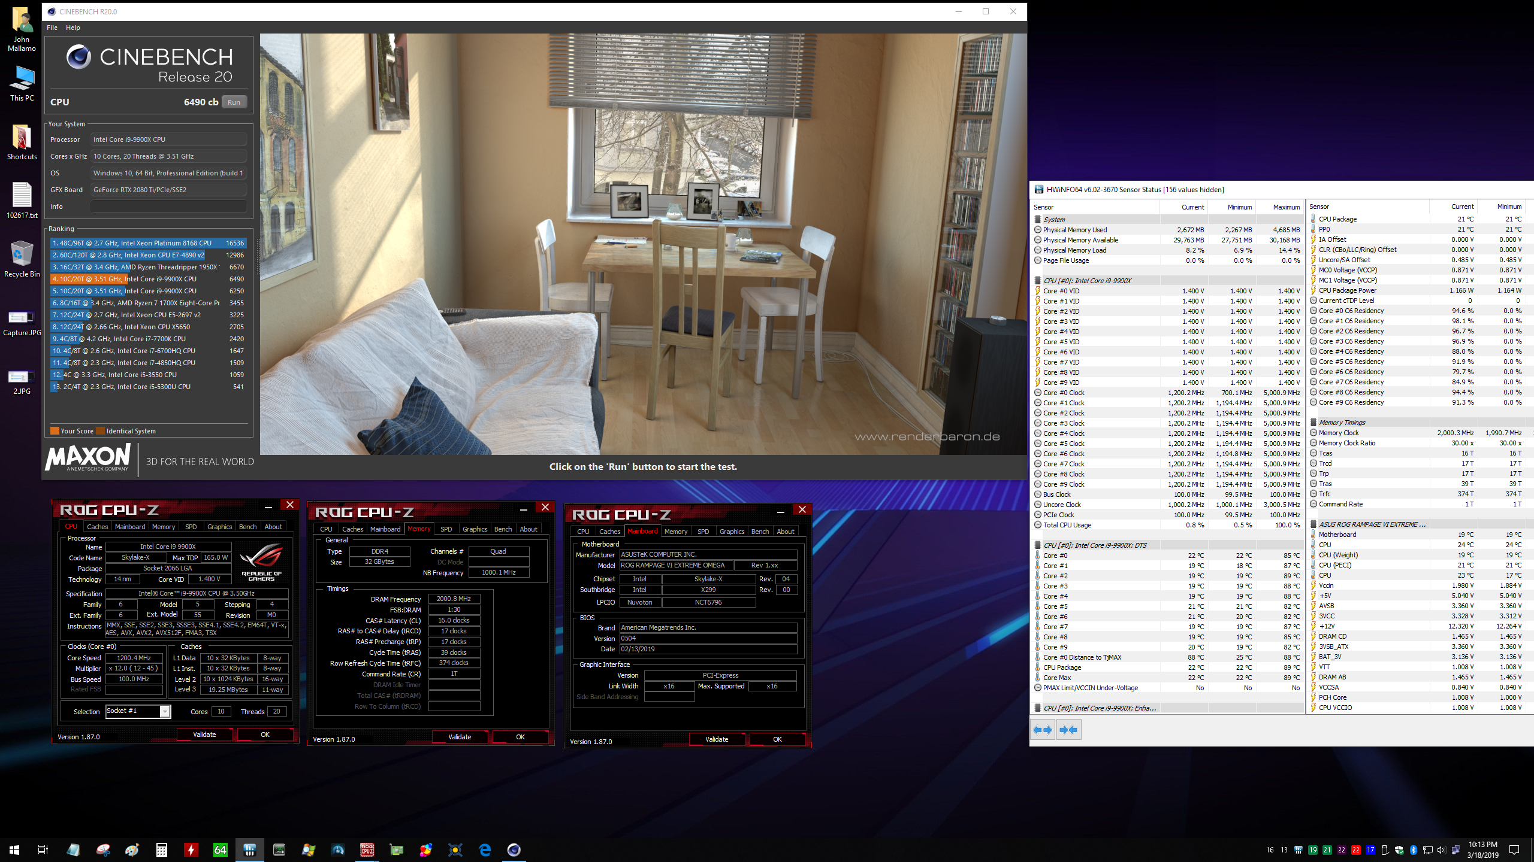The width and height of the screenshot is (1534, 862).
Task: Open the colorful paint blobs taskbar icon
Action: [426, 849]
